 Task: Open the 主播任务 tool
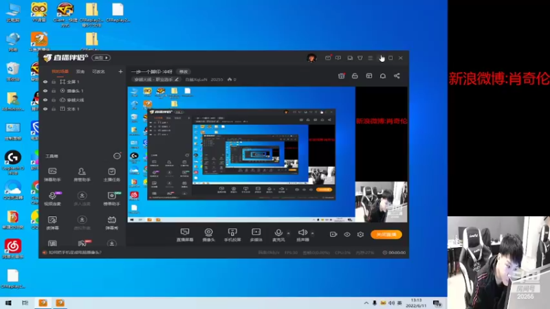(x=111, y=174)
